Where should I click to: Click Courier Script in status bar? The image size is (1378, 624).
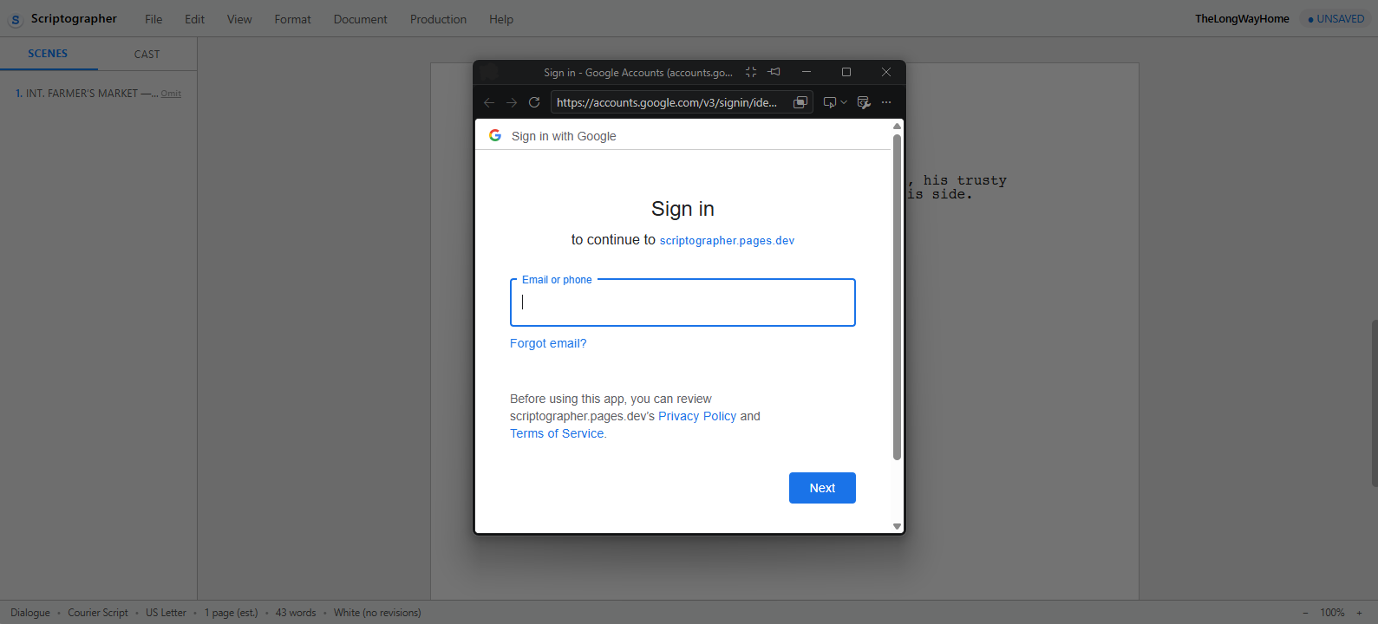(x=98, y=613)
